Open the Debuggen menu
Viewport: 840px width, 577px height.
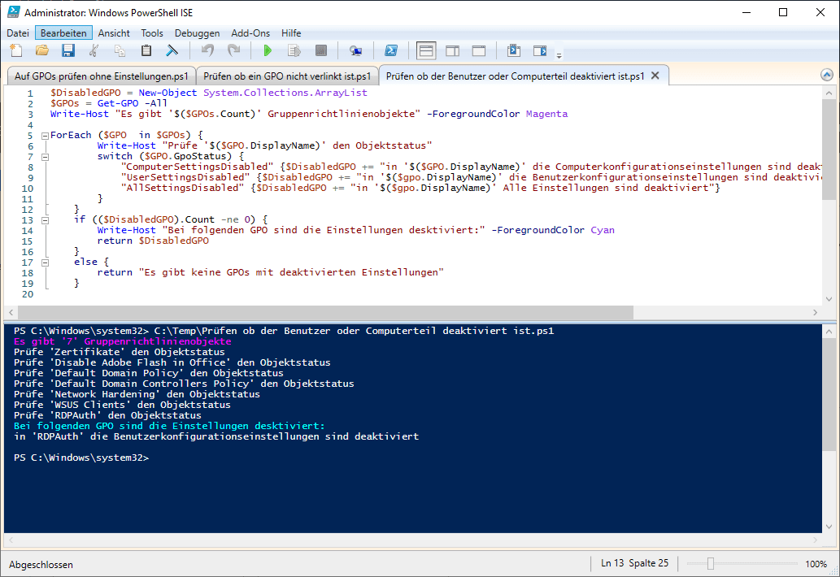pyautogui.click(x=197, y=33)
